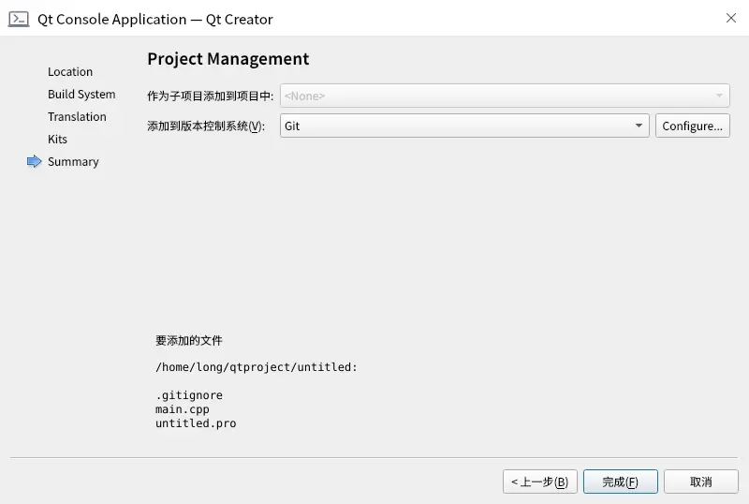Click the disabled <None> subproject dropdown
The width and height of the screenshot is (749, 504).
(505, 96)
